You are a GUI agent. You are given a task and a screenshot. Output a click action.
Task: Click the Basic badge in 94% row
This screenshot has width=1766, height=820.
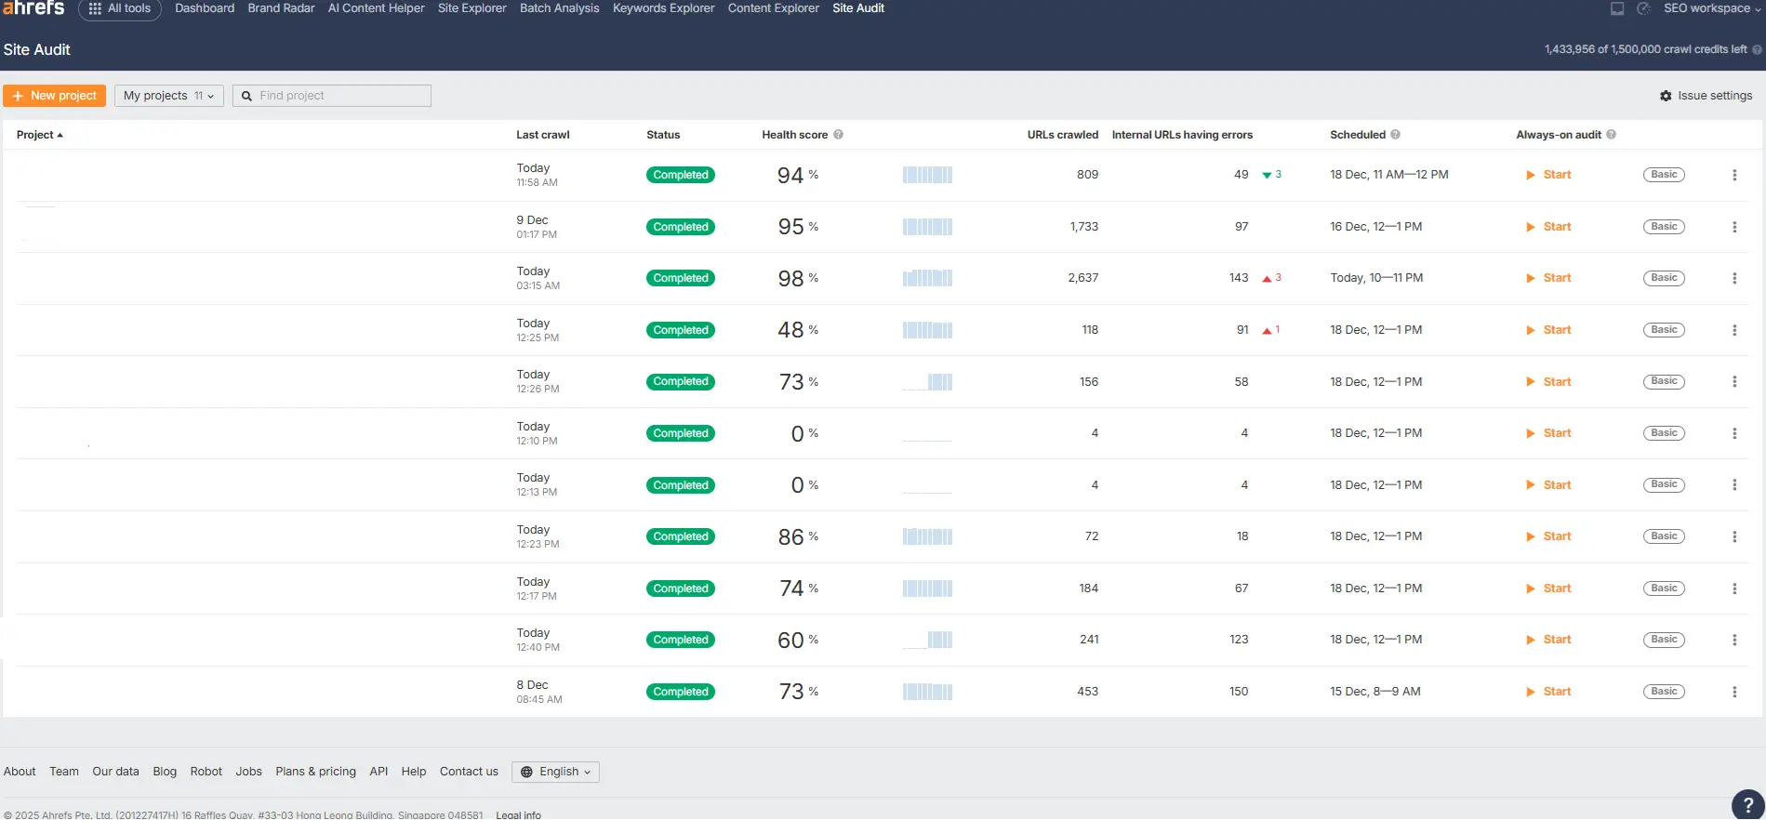click(1664, 175)
